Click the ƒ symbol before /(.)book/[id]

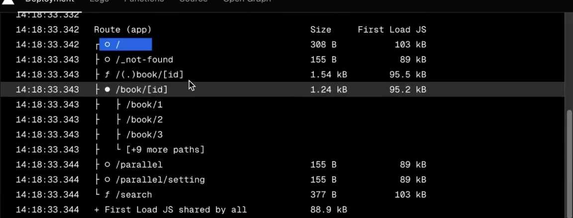(x=107, y=75)
